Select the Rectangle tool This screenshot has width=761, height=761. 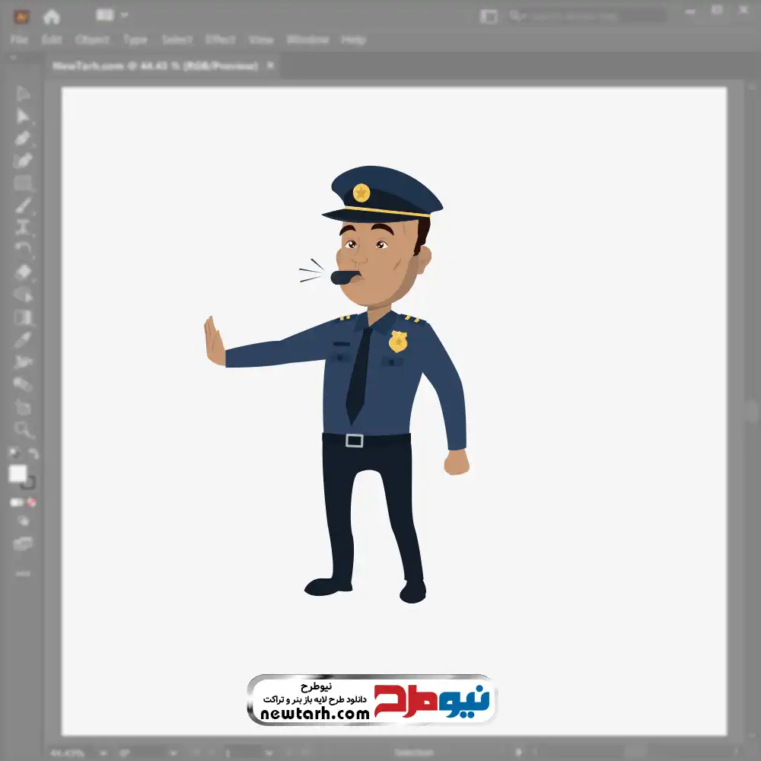(x=22, y=183)
